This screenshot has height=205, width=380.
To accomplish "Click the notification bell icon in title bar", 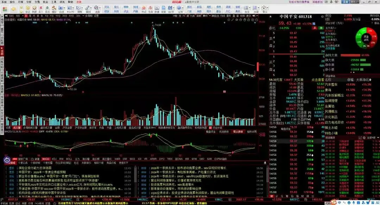I will [x=331, y=2].
